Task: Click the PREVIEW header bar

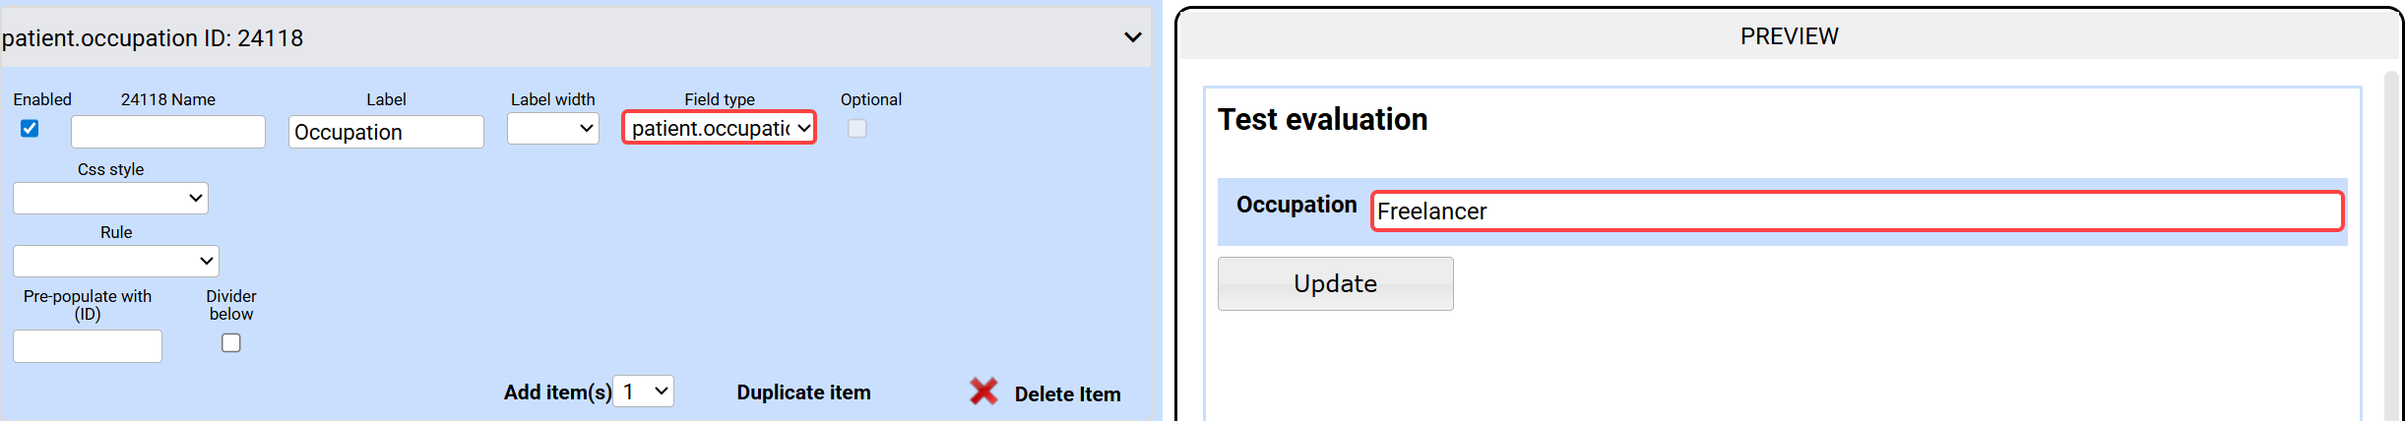Action: pos(1789,36)
